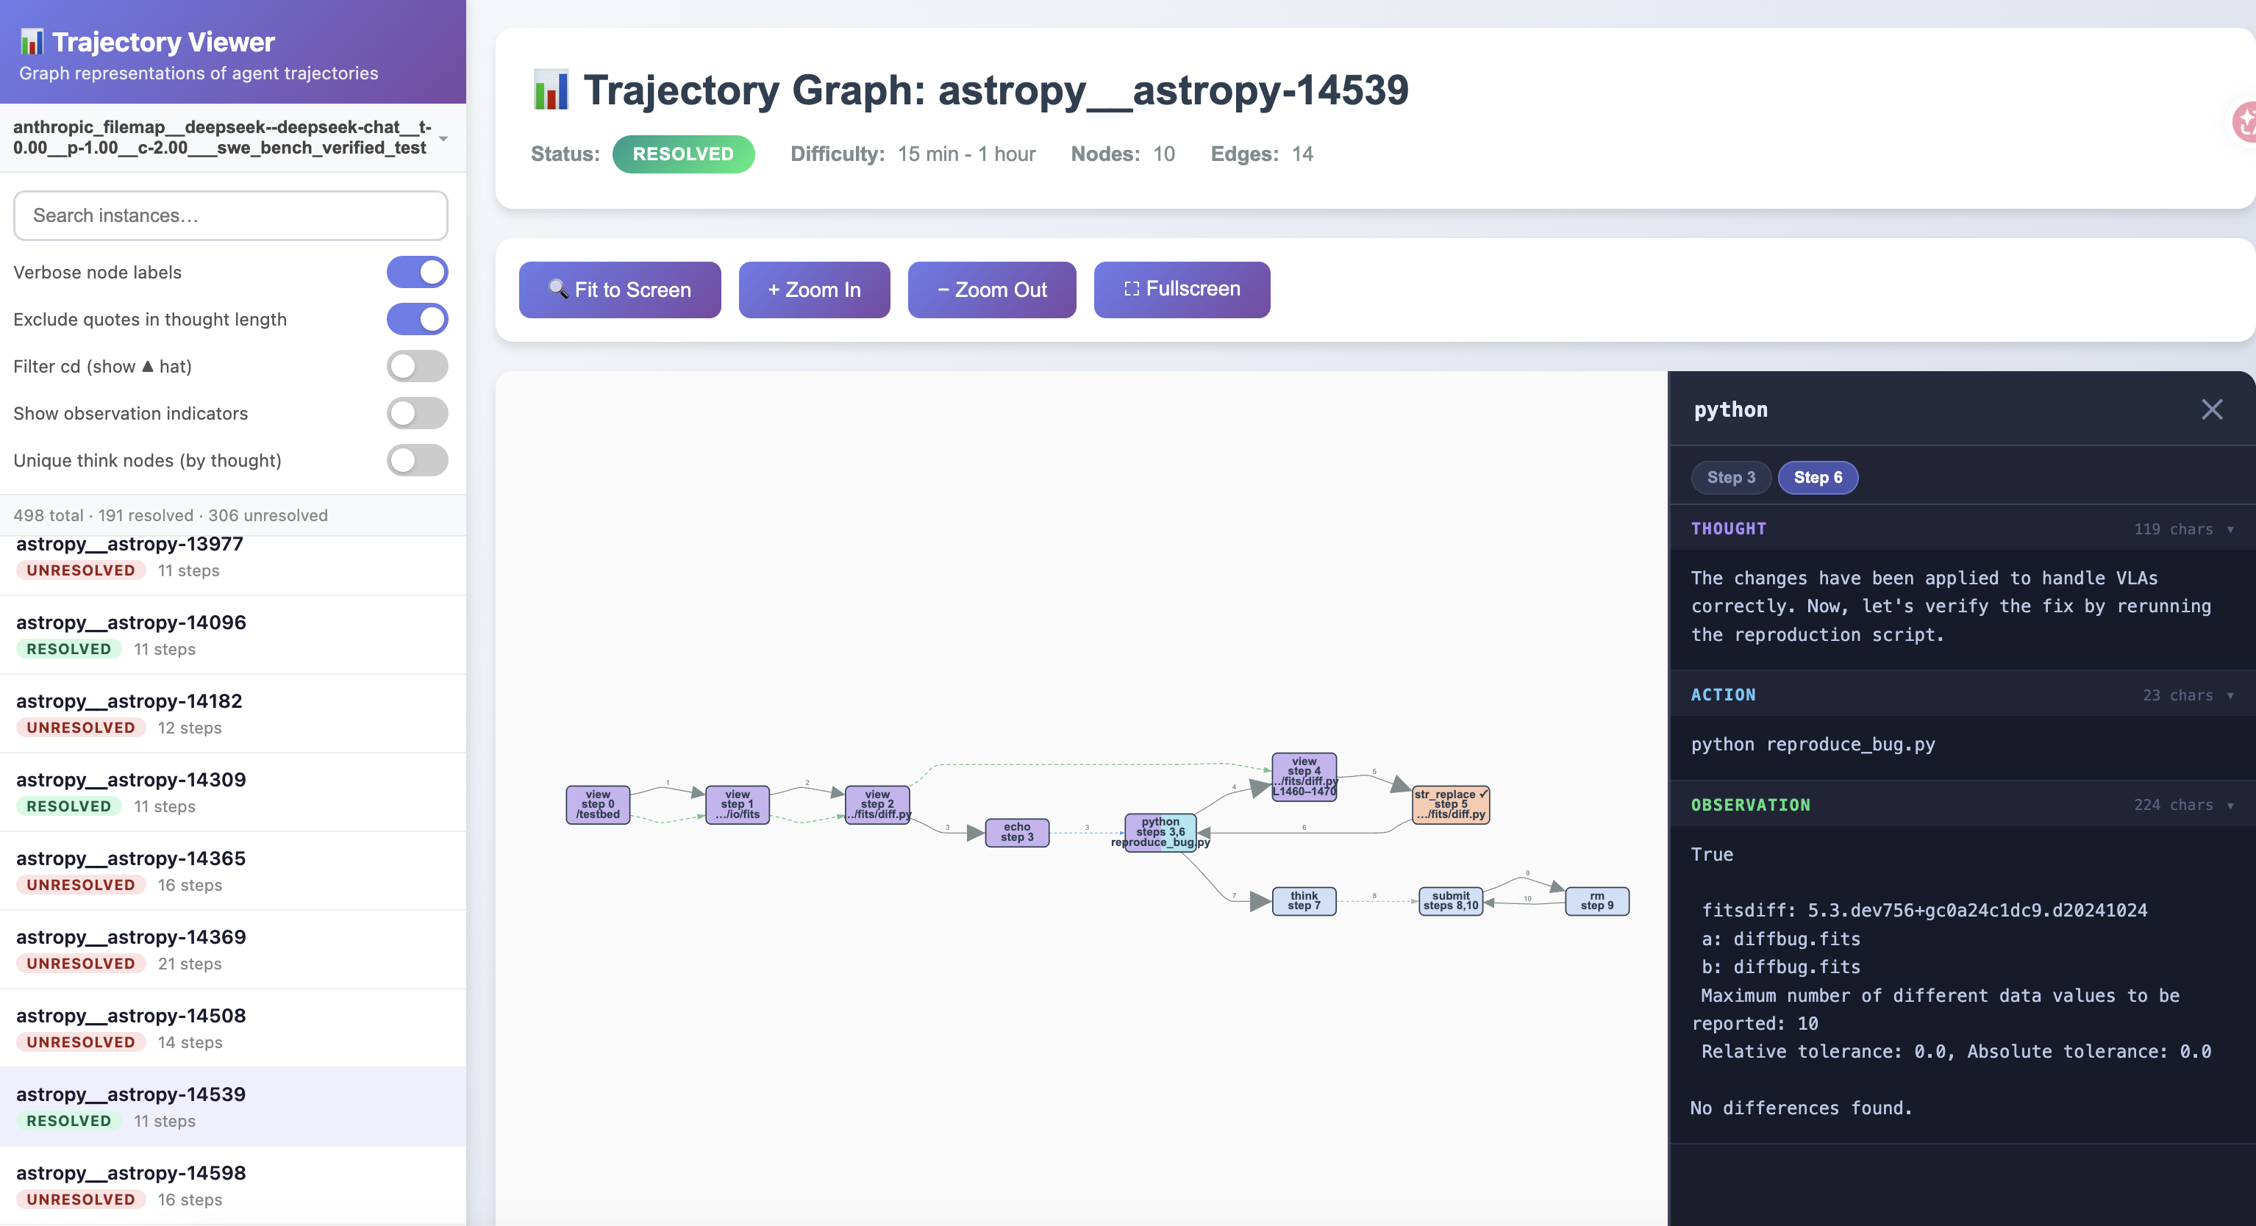This screenshot has width=2256, height=1226.
Task: Select the view step 1 io/fits node
Action: pos(738,804)
